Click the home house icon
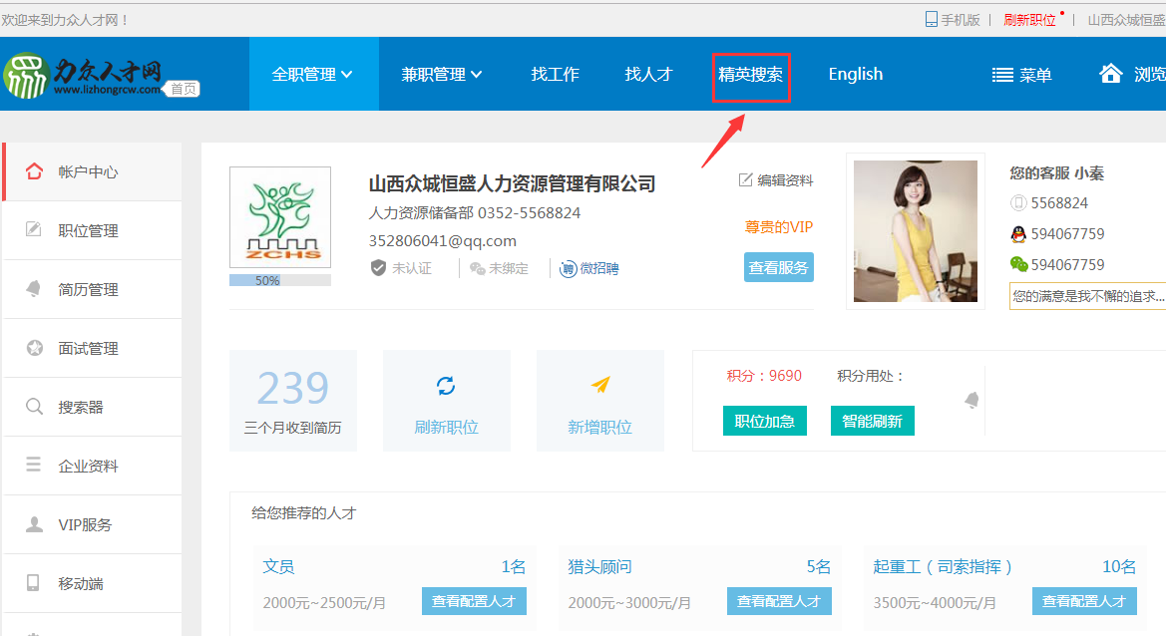1166x636 pixels. point(1111,74)
